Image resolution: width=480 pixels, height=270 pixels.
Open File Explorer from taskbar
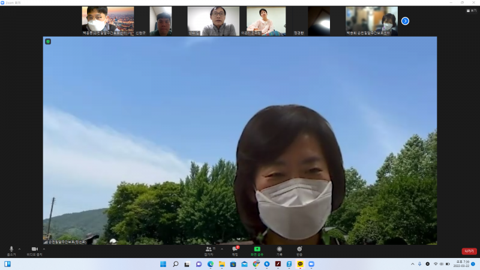tap(221, 264)
